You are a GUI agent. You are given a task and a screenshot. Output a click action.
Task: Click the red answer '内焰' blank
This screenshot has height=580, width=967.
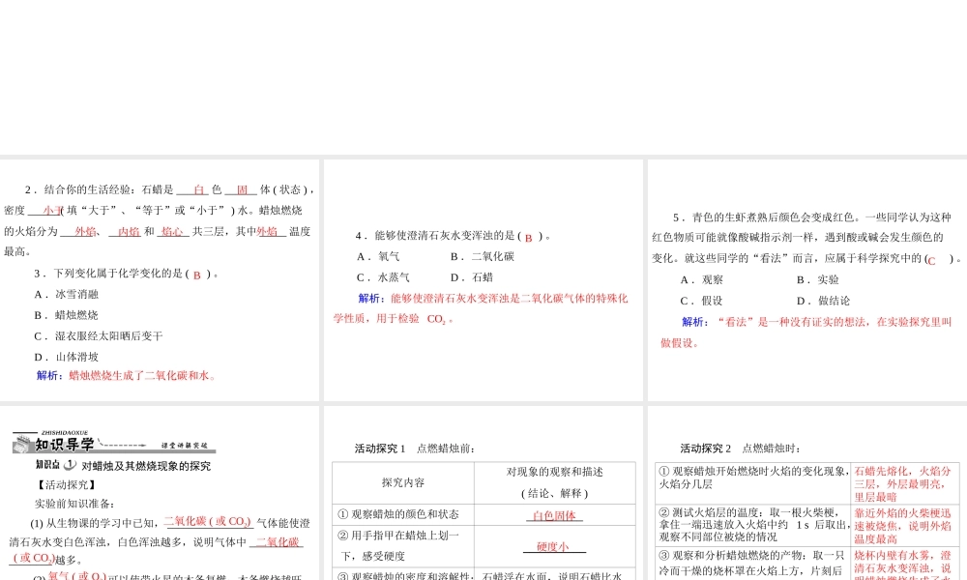(x=129, y=232)
